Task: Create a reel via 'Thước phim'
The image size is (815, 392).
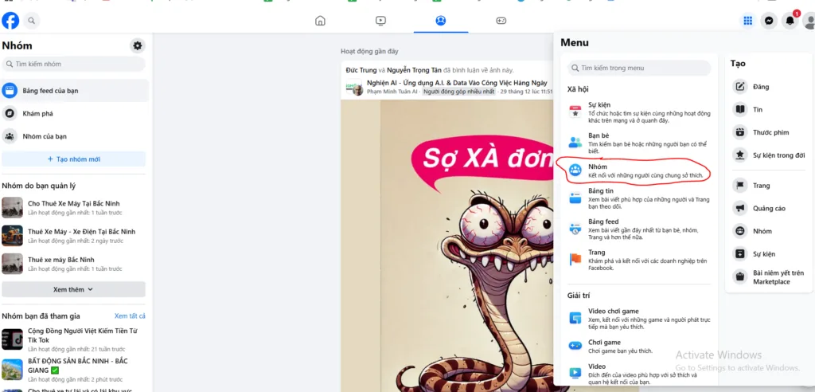Action: 769,132
